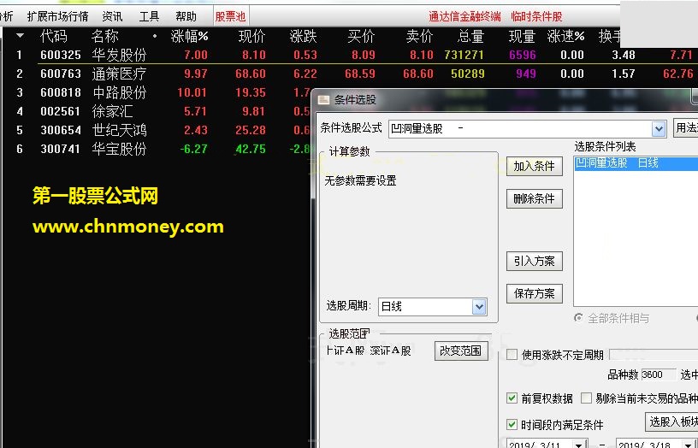Screen dimensions: 698x448
Task: Click 条件选股 dialog title icon
Action: click(x=323, y=100)
